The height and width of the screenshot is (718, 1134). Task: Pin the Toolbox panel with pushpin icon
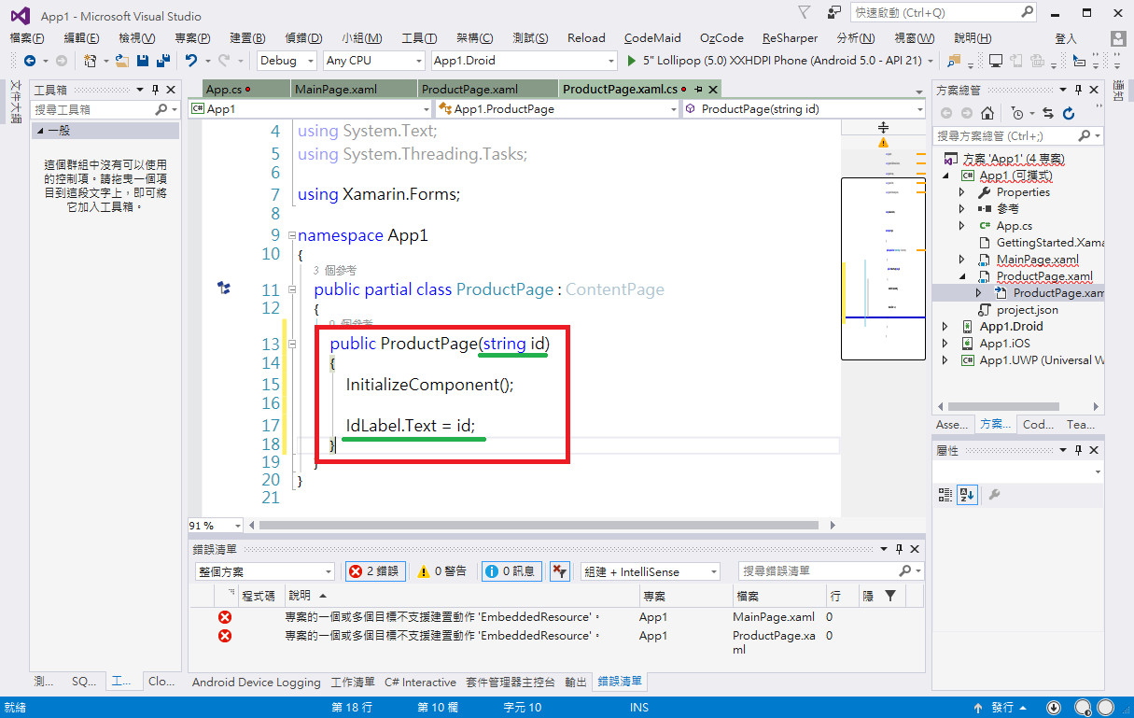pos(155,90)
